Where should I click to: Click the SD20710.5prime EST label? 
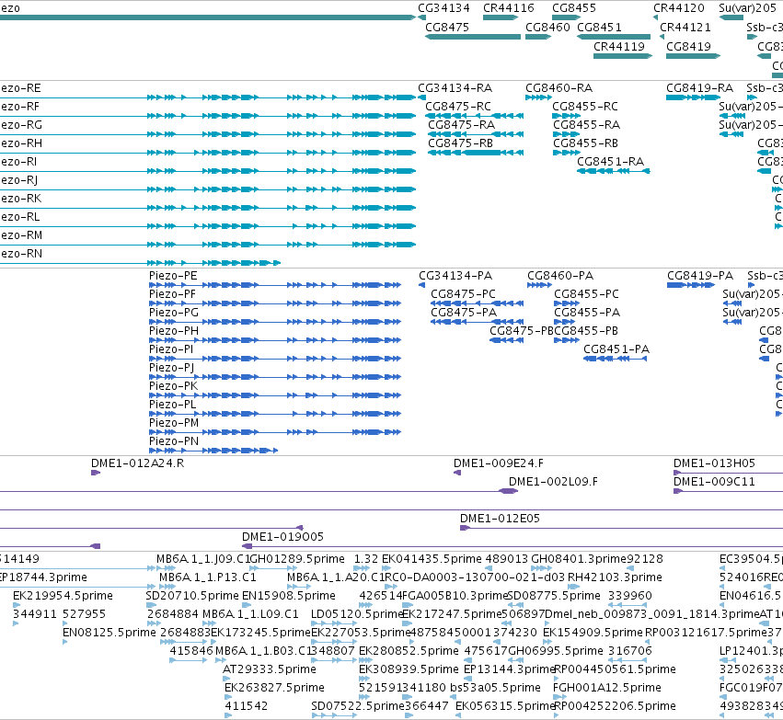point(192,596)
